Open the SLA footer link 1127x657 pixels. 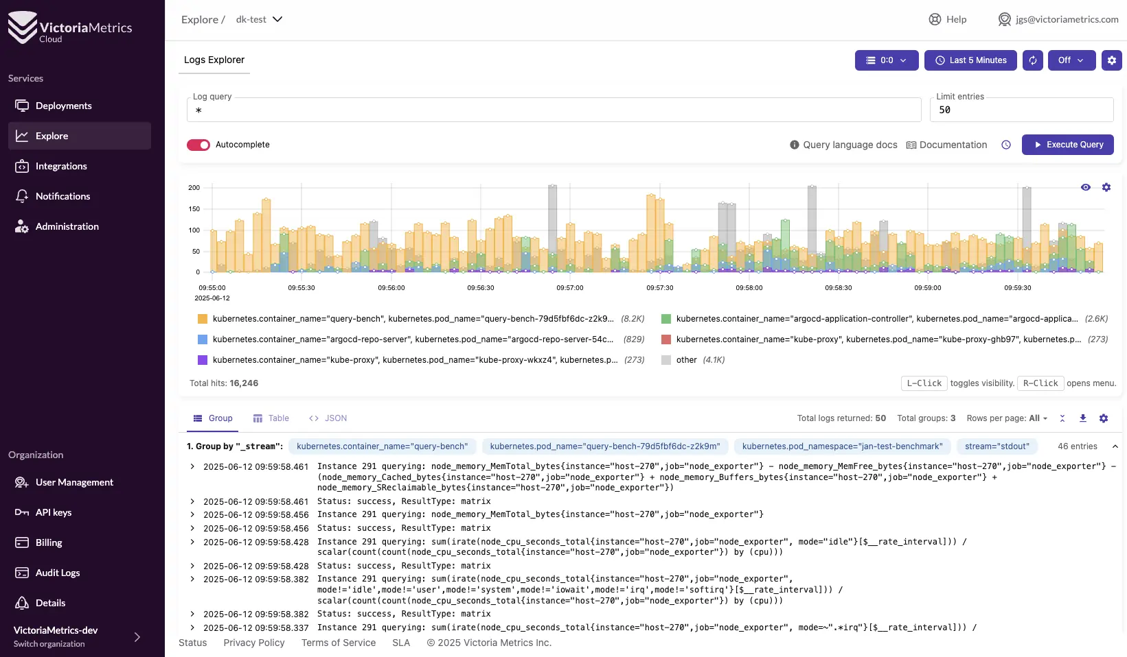[401, 643]
